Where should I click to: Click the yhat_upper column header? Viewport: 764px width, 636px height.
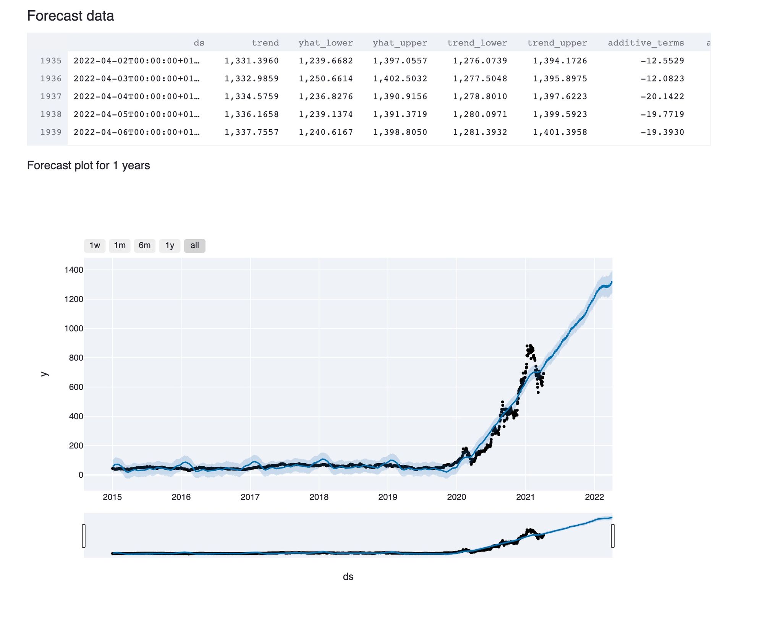point(400,43)
